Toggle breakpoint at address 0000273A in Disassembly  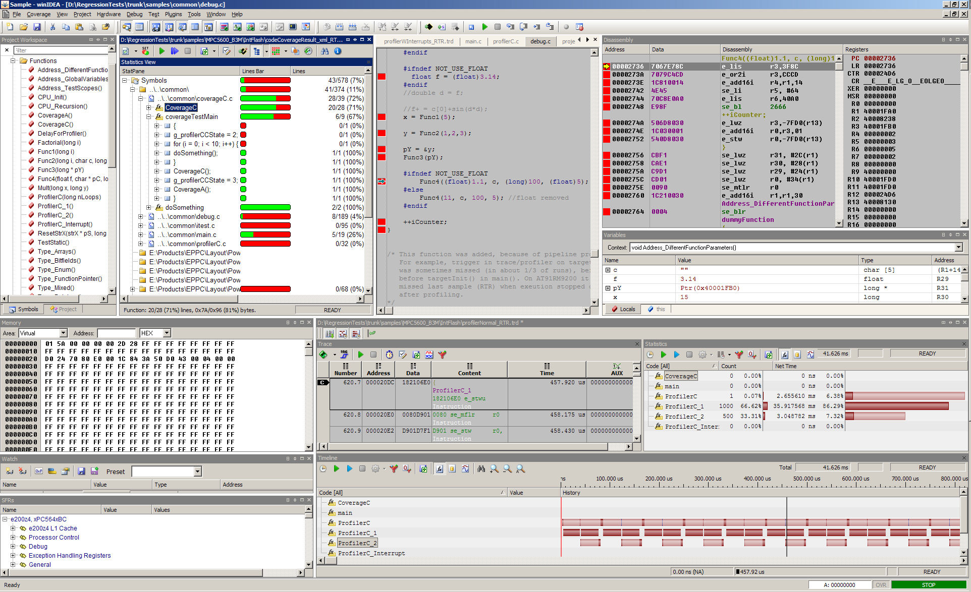607,75
